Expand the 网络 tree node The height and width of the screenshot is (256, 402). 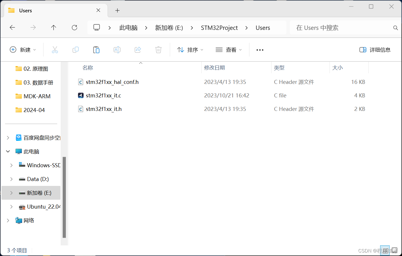click(8, 220)
